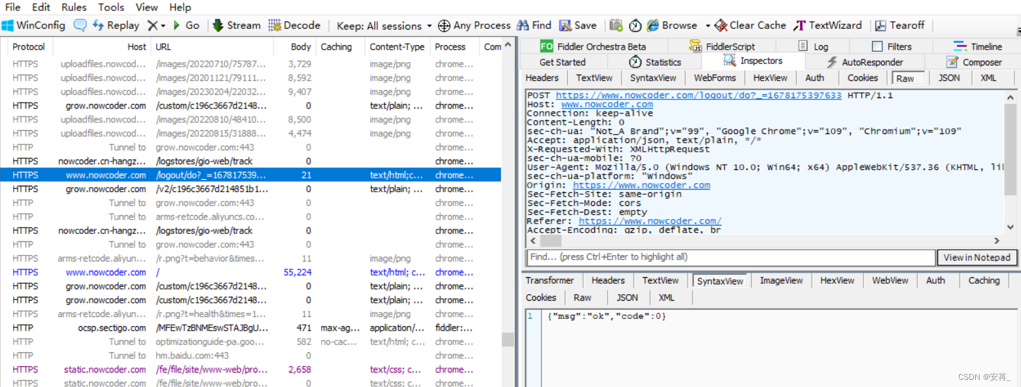The height and width of the screenshot is (387, 1021).
Task: Pick the Any Process target crosshair
Action: click(474, 25)
